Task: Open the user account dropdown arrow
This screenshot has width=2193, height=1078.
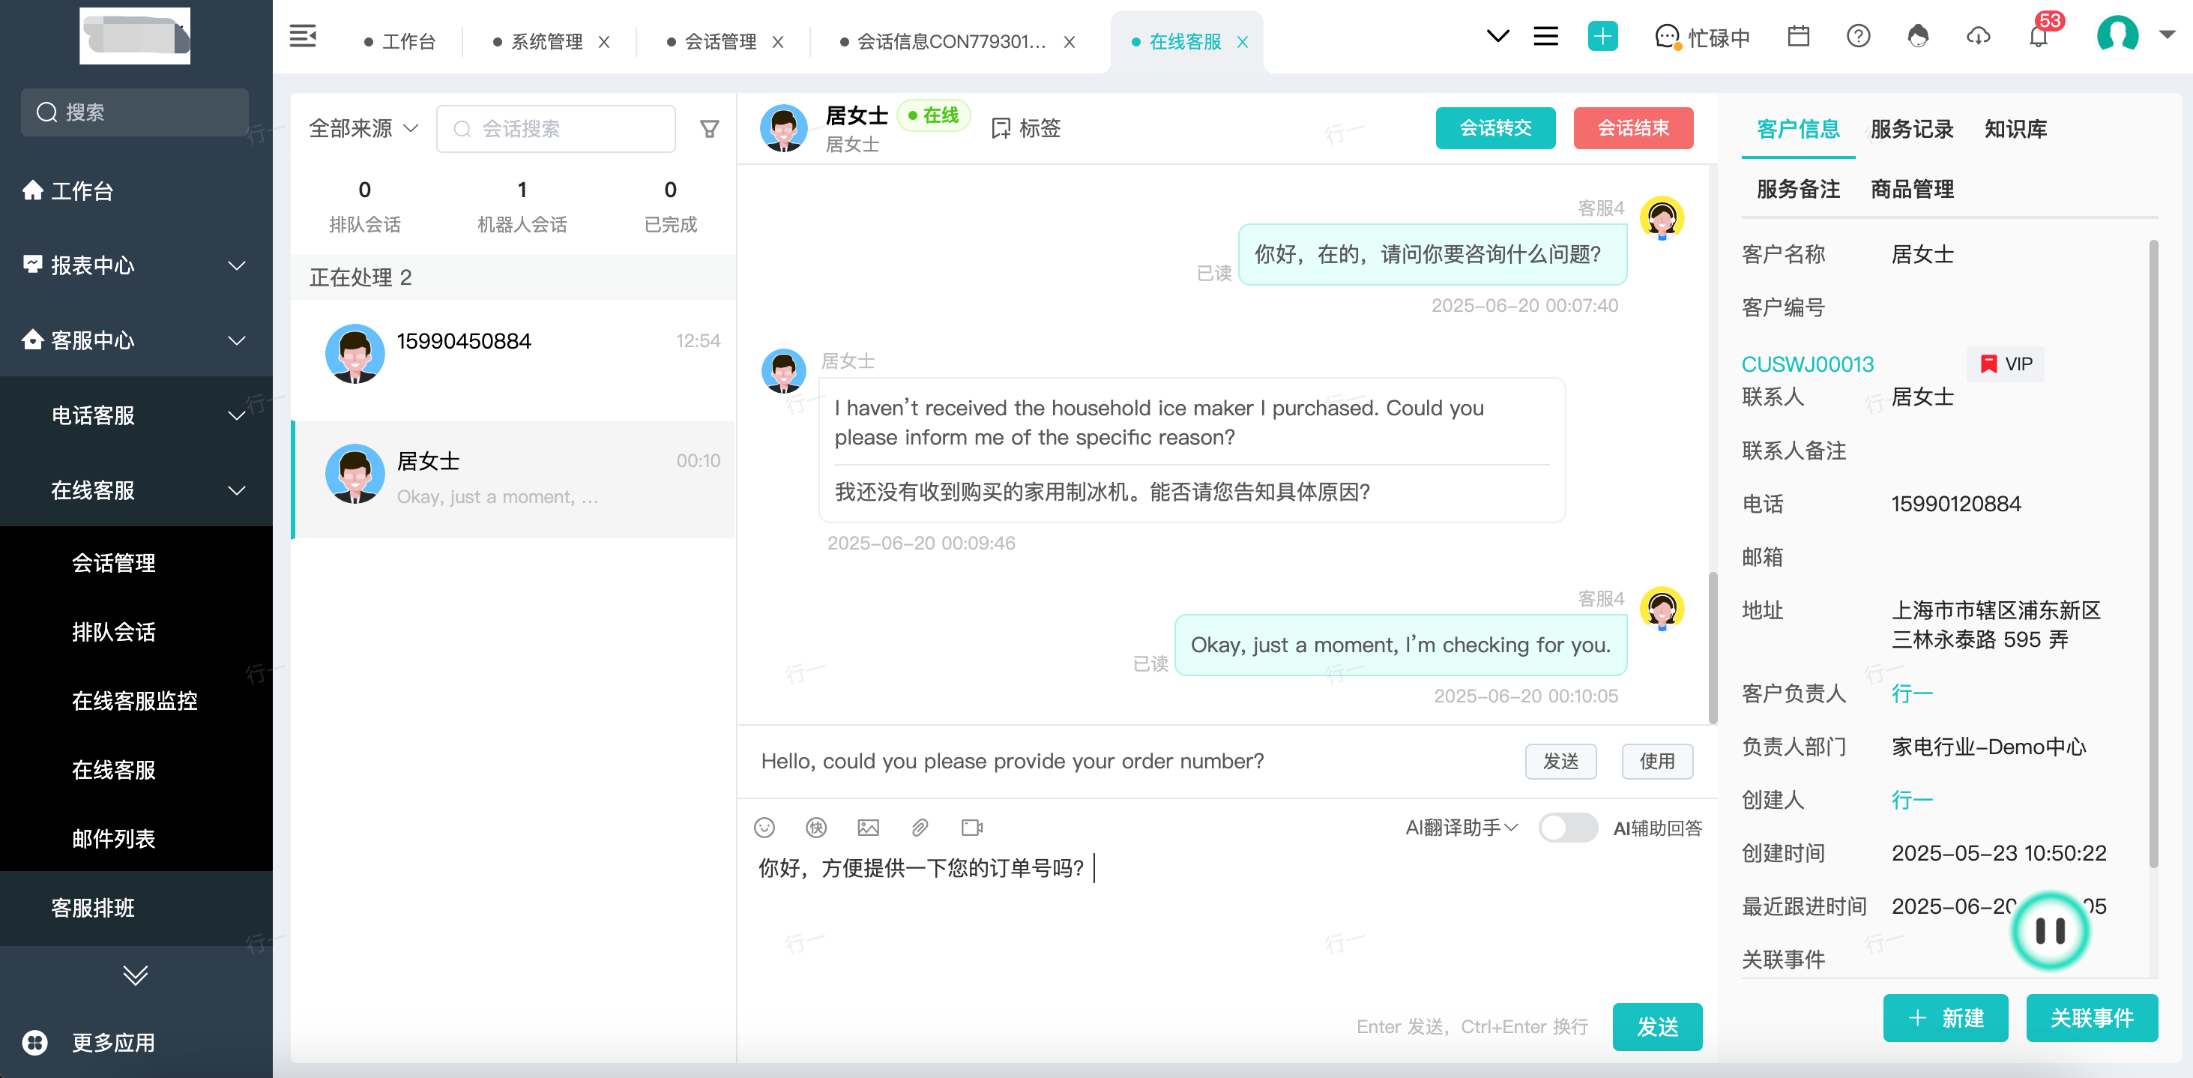Action: [2167, 35]
